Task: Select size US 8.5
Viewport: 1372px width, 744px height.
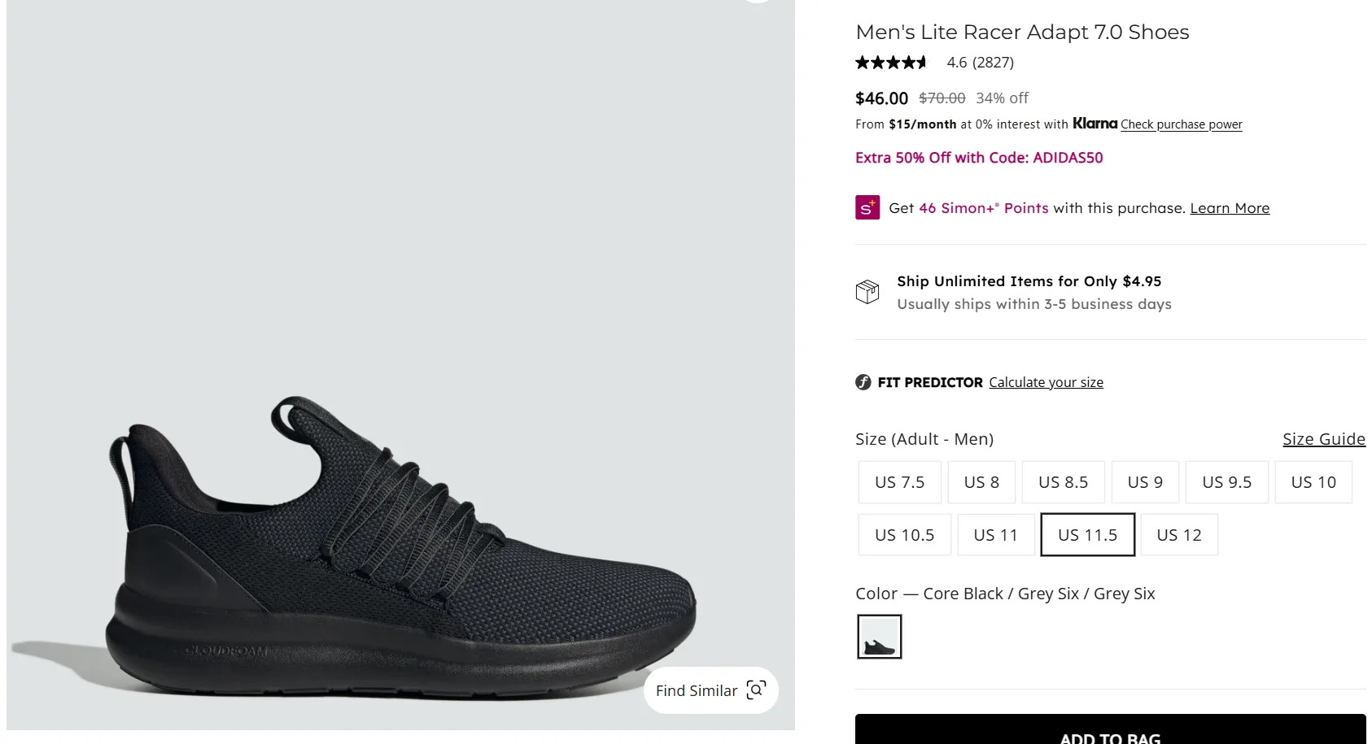Action: 1063,482
